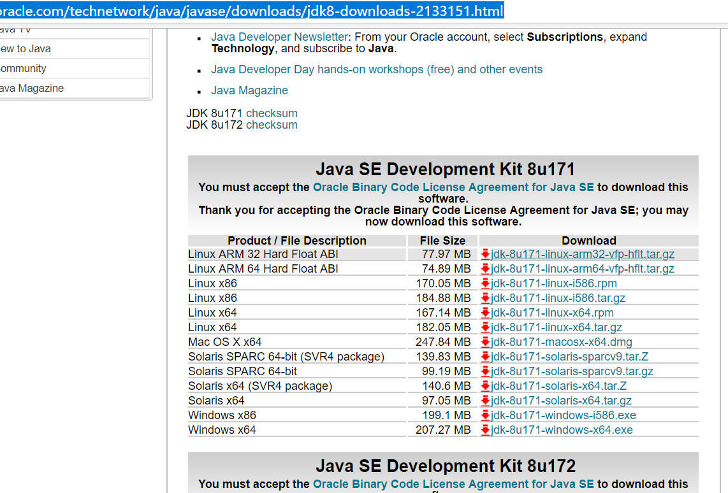
Task: Click the red arrow icon beside jdk-8u171-linux-i586.rpm
Action: [x=485, y=283]
